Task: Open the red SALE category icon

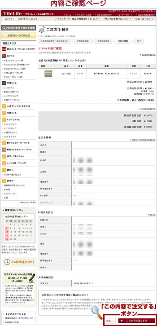Action: point(4,49)
